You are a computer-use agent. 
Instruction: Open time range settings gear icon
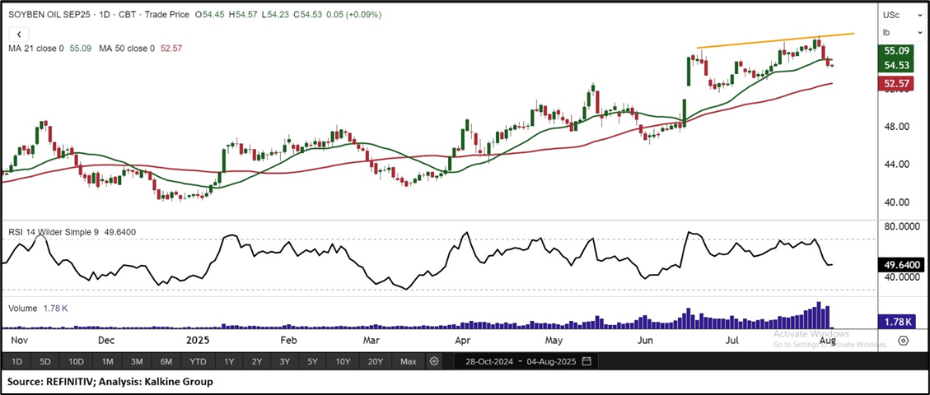pos(434,361)
